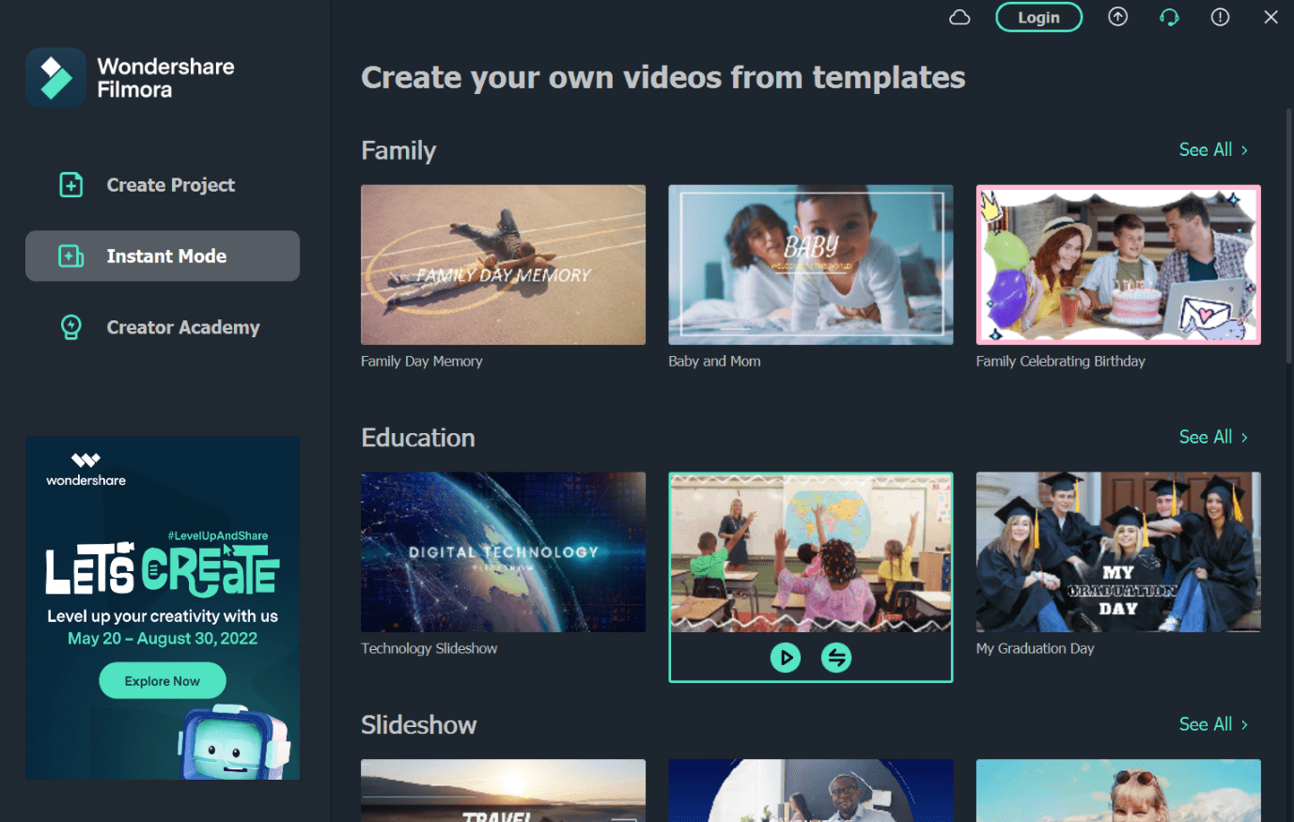Click the 'Baby and Mom' caption text
The height and width of the screenshot is (822, 1294).
(714, 362)
